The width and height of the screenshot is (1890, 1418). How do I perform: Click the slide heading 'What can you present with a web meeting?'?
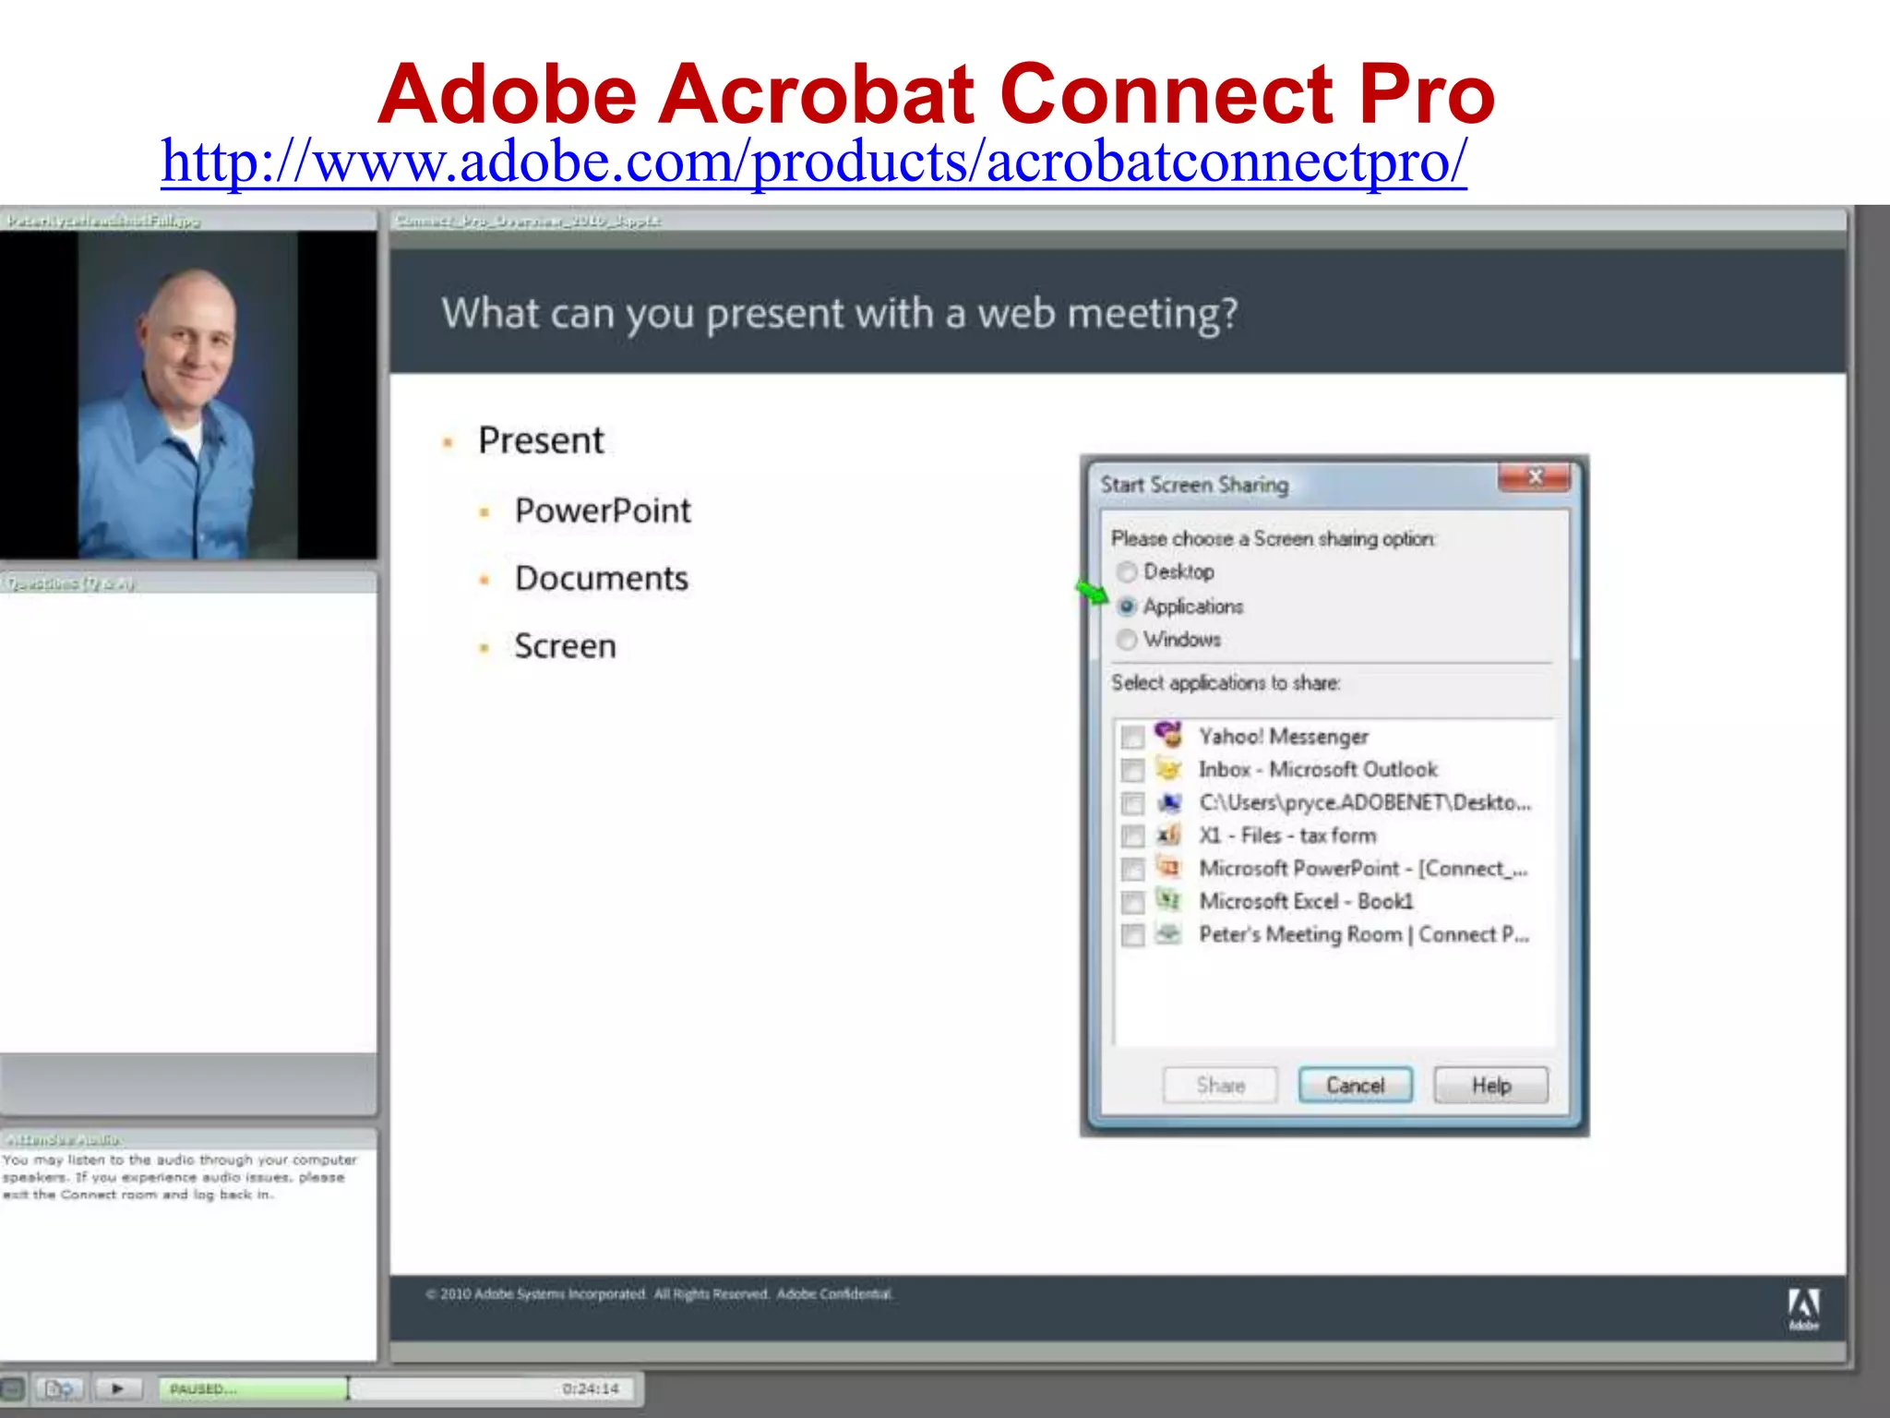click(839, 315)
